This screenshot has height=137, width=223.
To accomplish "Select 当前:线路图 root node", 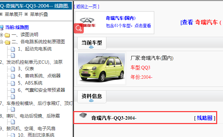I will pos(17,27).
